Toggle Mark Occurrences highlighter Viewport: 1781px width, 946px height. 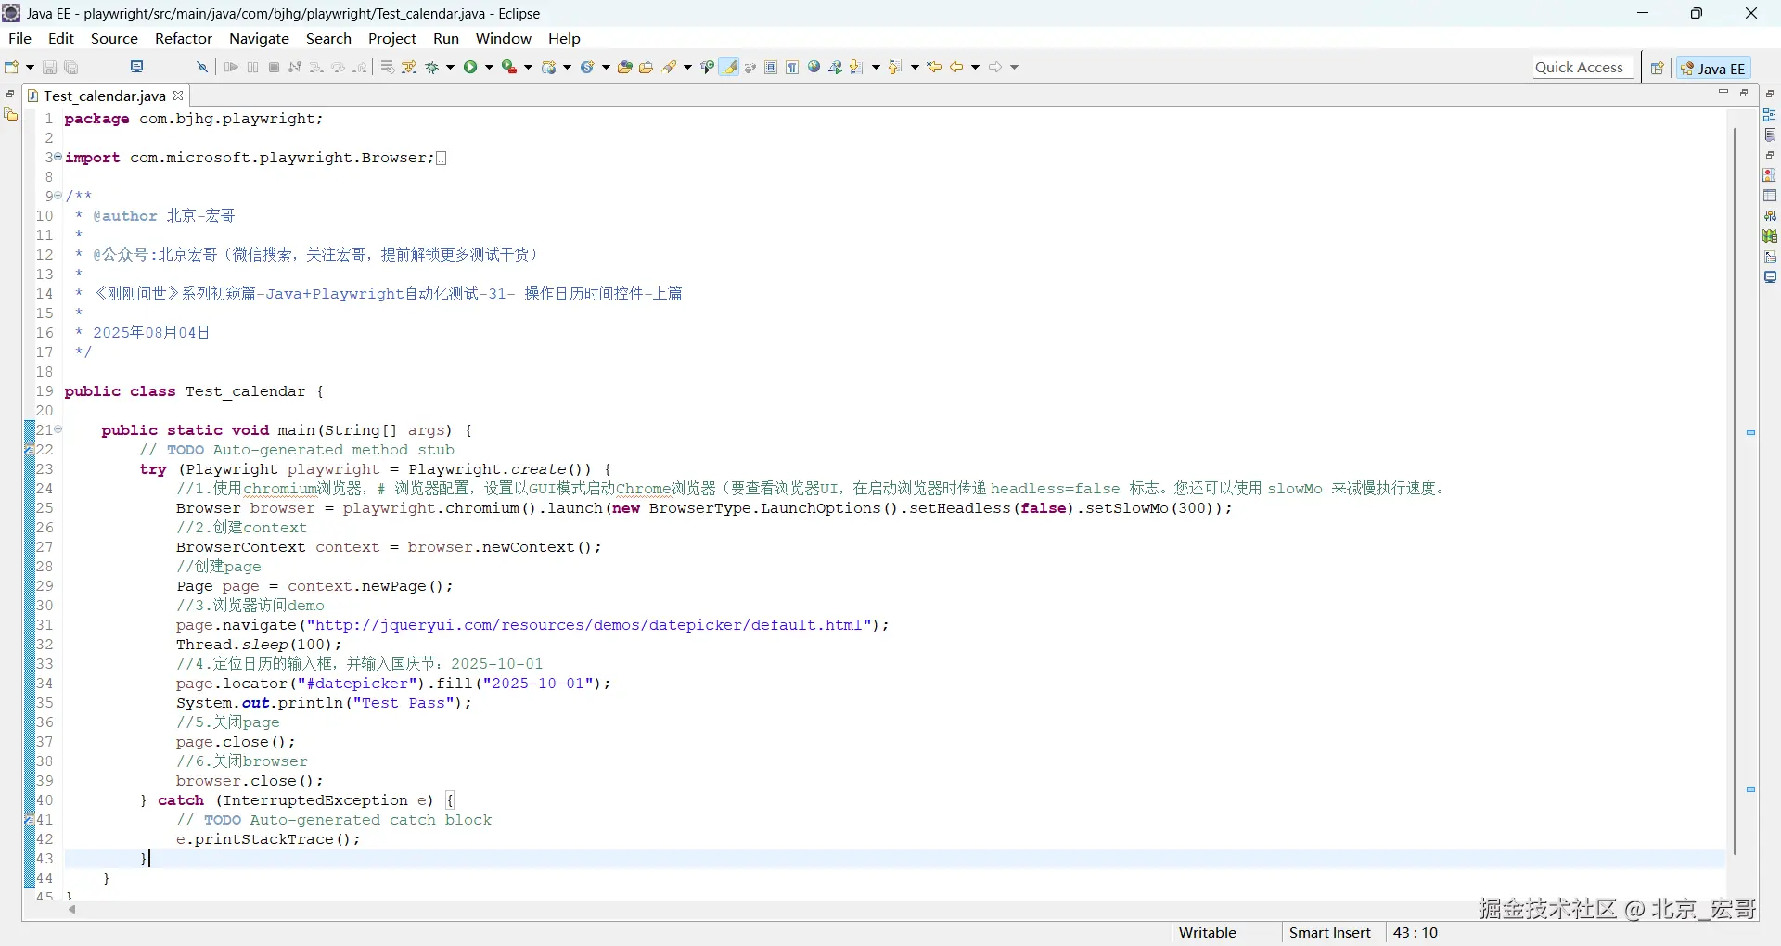coord(730,67)
